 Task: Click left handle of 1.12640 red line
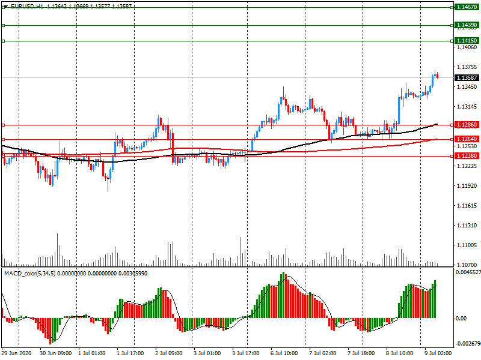[x=3, y=139]
